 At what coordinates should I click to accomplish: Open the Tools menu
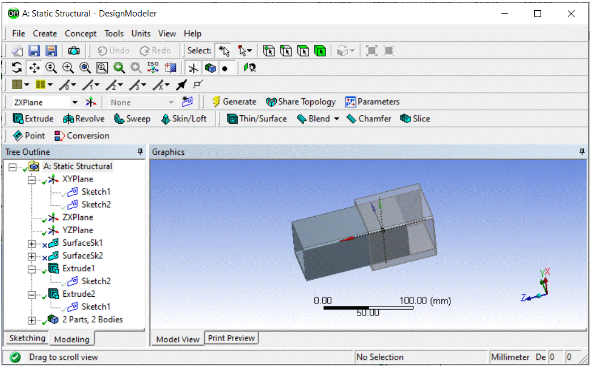point(114,33)
